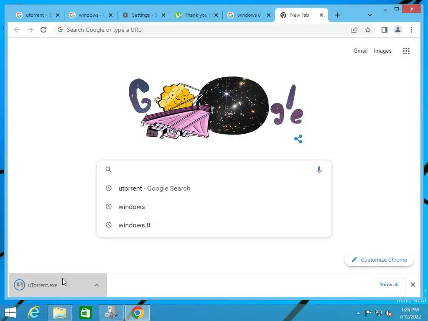The height and width of the screenshot is (321, 428).
Task: Open the installer program taskbar icon
Action: (x=111, y=313)
